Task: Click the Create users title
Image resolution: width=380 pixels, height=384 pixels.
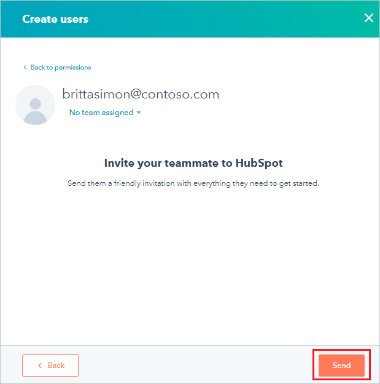Action: (55, 19)
